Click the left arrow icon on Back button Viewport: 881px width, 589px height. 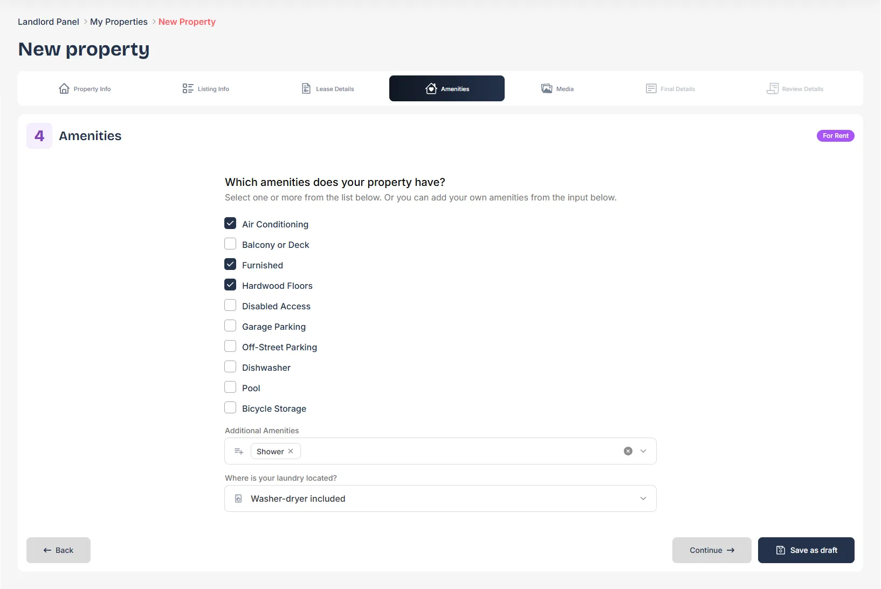point(47,550)
